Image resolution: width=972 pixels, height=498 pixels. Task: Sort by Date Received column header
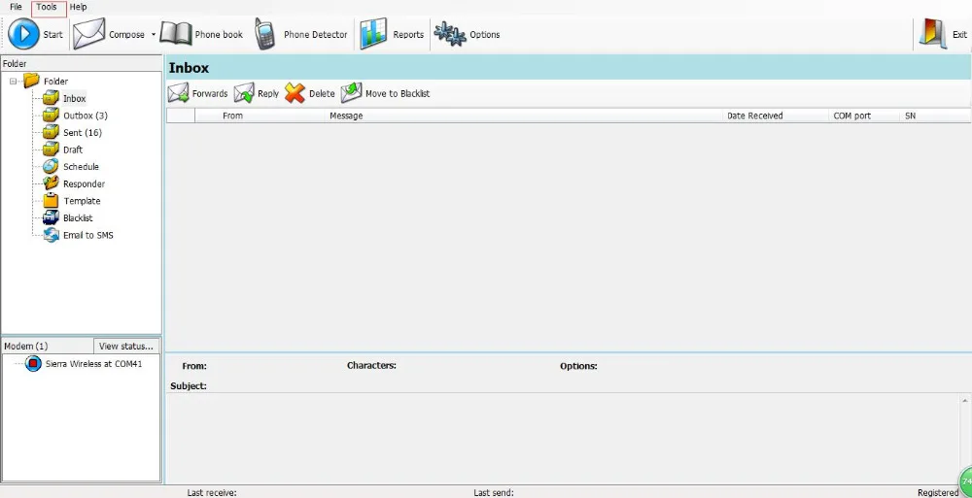click(x=776, y=116)
